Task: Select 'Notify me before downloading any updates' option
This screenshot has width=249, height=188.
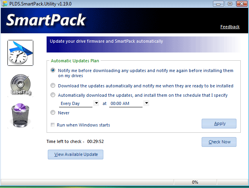Action: click(x=53, y=70)
